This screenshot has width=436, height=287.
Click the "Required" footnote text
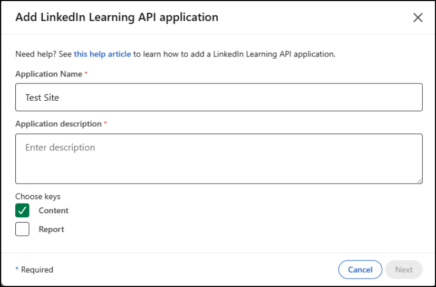37,270
